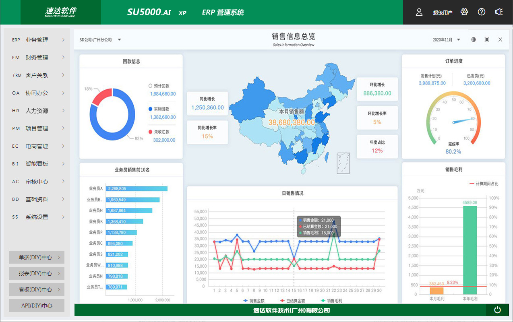Screen dimensions: 513x322
Task: Click the 业务员A sales bar
Action: [137, 188]
